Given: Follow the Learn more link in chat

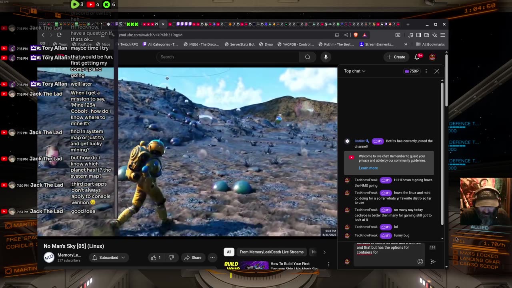Looking at the screenshot, I should coord(368,168).
